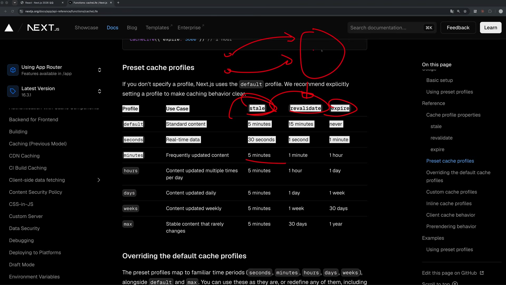Open the tab search dropdown arrow

15,3
